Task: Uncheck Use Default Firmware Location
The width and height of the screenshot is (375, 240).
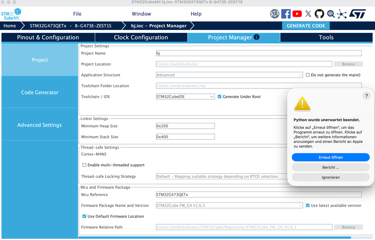Action: pos(84,216)
